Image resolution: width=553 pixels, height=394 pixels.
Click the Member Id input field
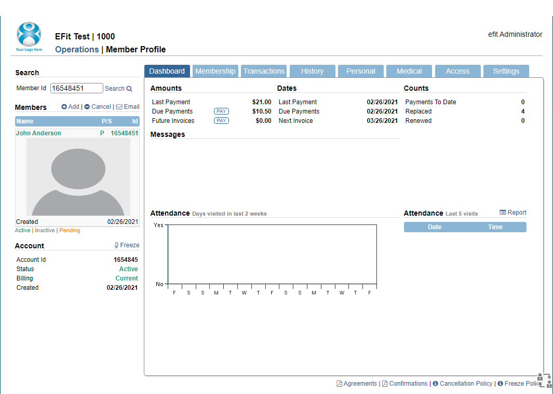[x=76, y=88]
